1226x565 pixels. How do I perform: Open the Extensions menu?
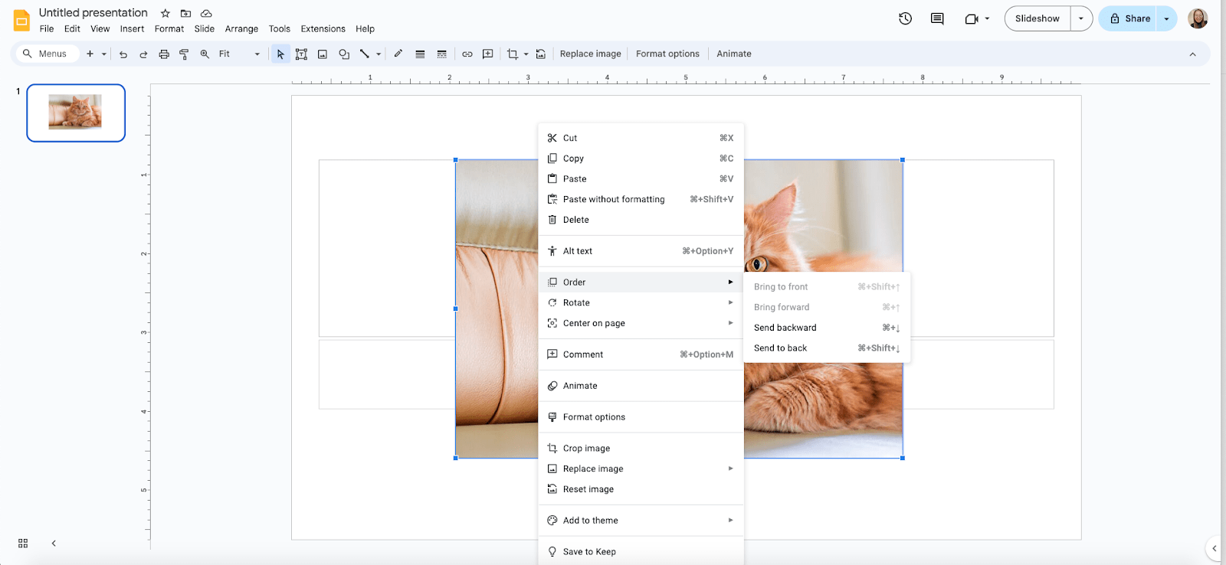[x=323, y=29]
